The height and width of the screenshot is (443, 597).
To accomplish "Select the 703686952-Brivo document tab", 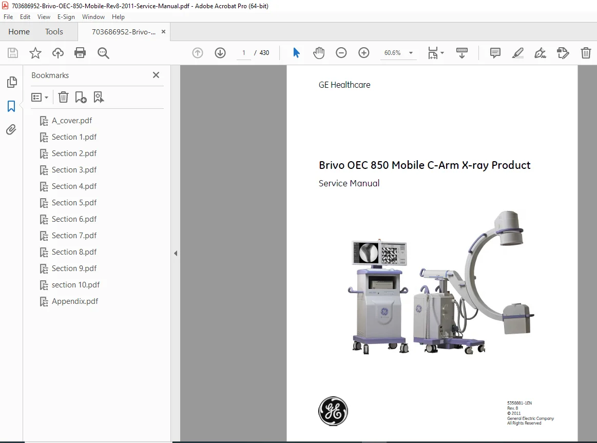I will coord(123,32).
